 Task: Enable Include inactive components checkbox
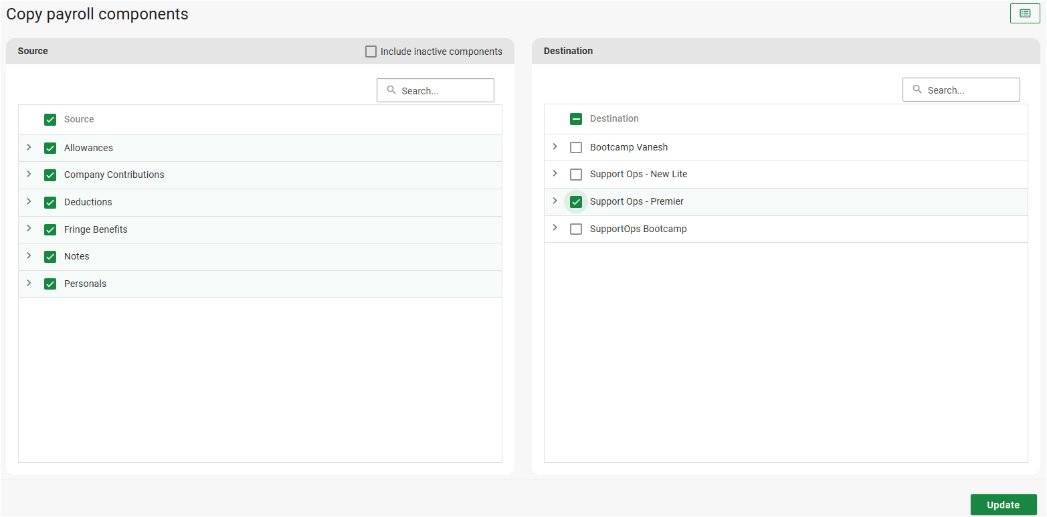[x=371, y=51]
